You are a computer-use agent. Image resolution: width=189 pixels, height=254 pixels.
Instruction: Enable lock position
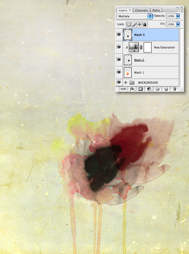coord(139,25)
